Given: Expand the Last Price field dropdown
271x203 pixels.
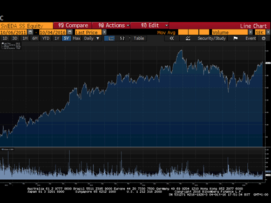Looking at the screenshot, I should 104,32.
